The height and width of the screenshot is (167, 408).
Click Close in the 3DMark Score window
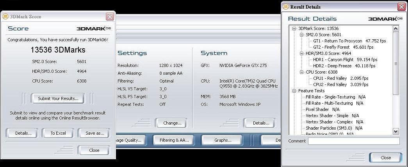pyautogui.click(x=94, y=150)
